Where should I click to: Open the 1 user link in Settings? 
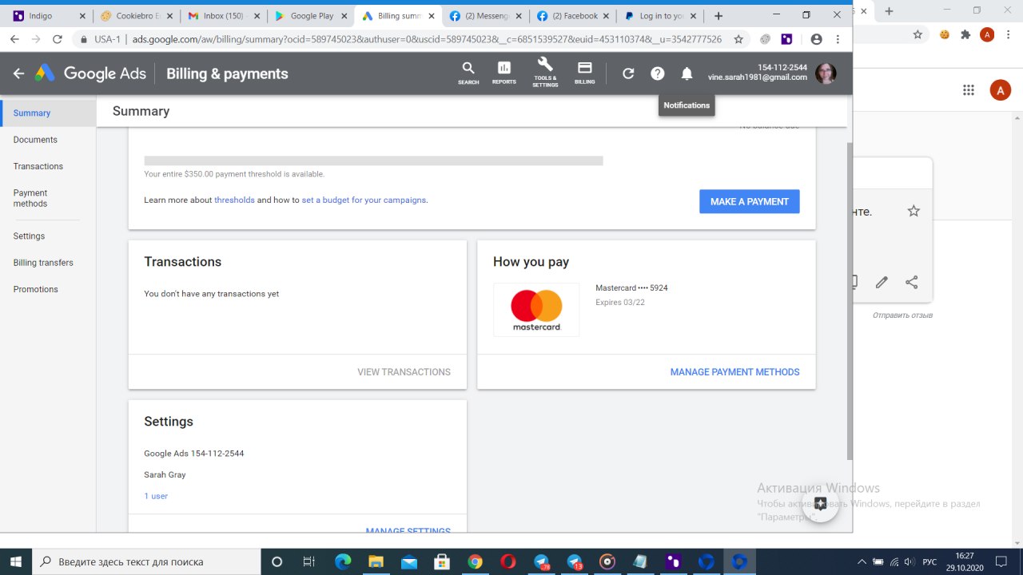point(156,496)
